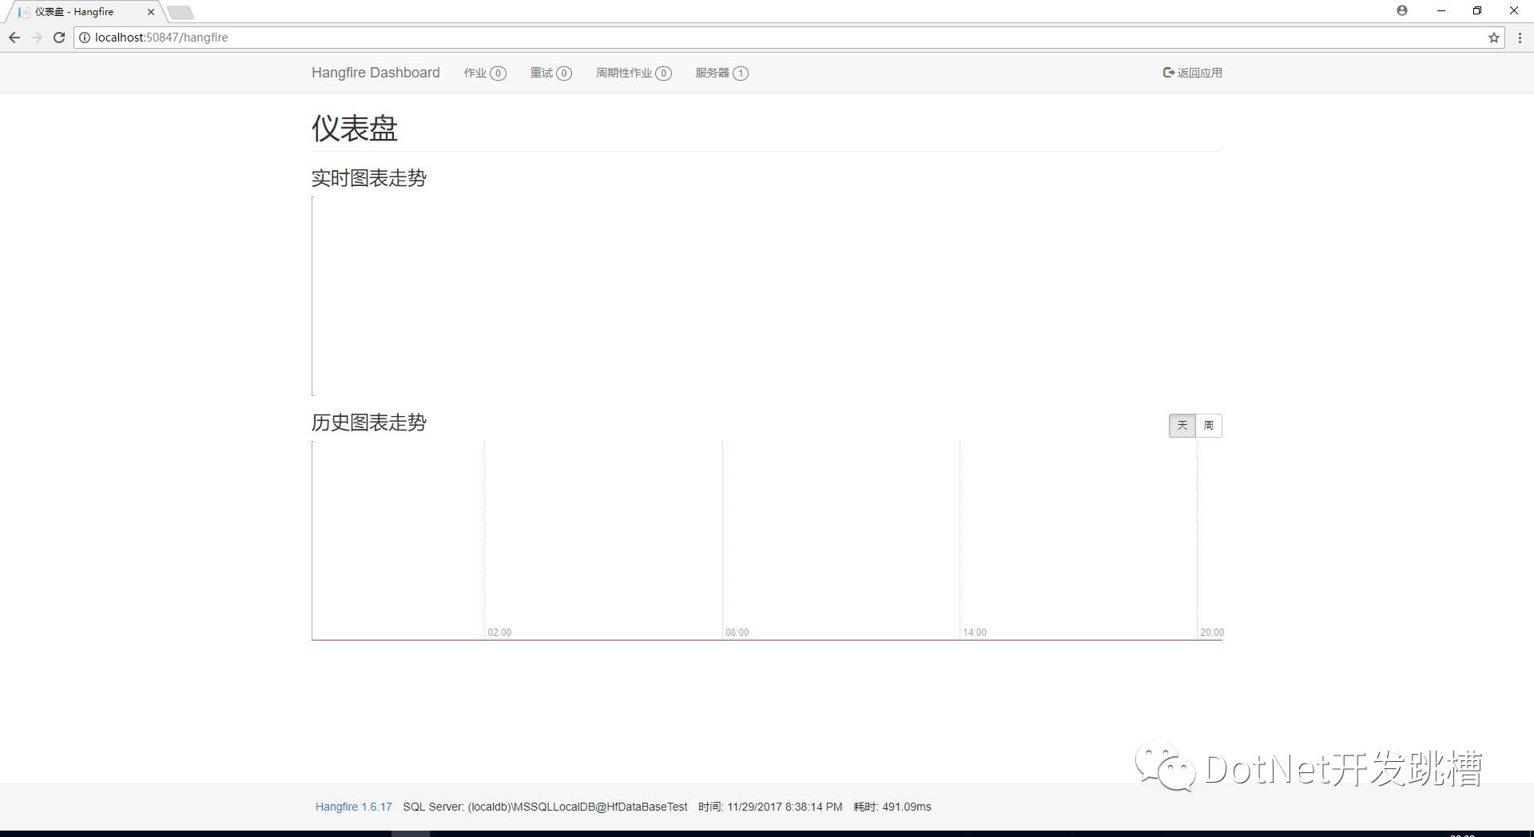Click the 20:00 label on history chart
1534x837 pixels.
click(x=1212, y=633)
